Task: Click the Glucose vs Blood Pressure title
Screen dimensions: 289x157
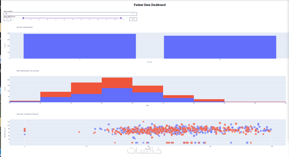Action: (x=28, y=114)
